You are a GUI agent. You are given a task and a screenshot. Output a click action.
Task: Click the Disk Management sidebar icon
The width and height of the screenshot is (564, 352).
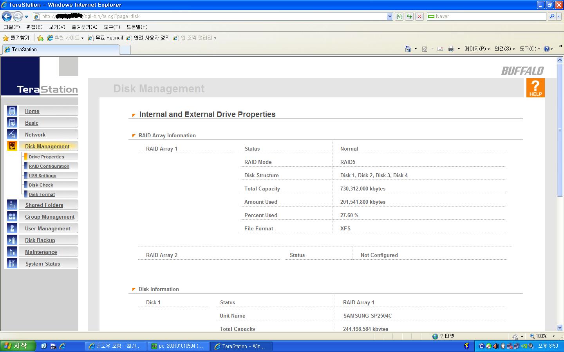12,146
